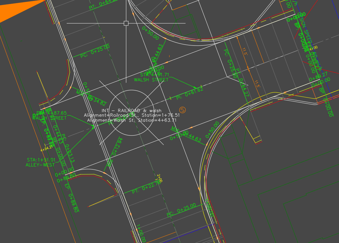Select the INT — RAILROAD & walsh intersection label

click(131, 110)
